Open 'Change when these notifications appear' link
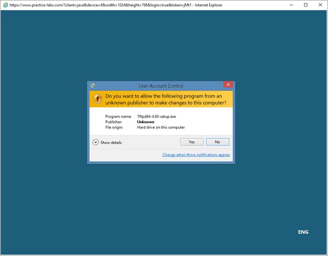This screenshot has width=328, height=256. pyautogui.click(x=196, y=155)
